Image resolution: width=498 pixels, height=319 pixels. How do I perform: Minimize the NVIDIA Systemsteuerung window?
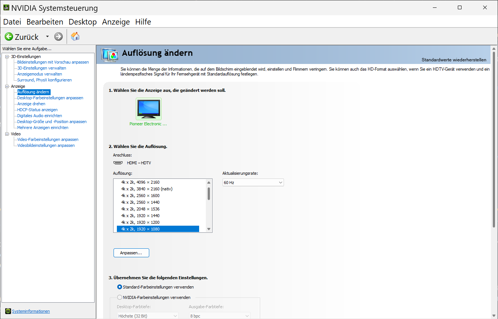[x=434, y=7]
